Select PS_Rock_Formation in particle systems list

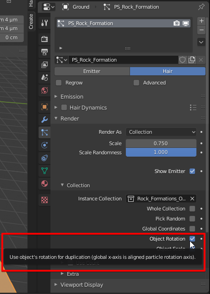pos(124,23)
